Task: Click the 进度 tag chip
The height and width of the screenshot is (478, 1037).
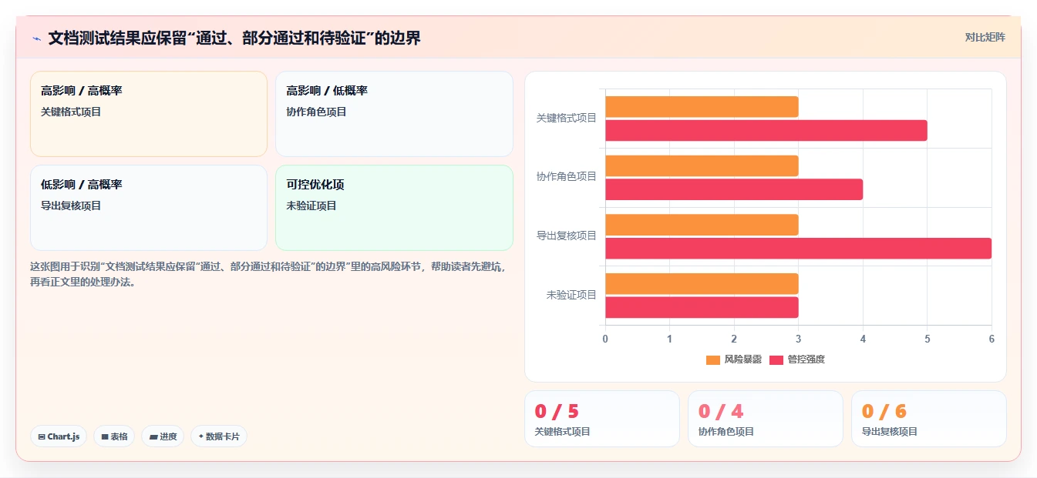Action: pos(163,436)
